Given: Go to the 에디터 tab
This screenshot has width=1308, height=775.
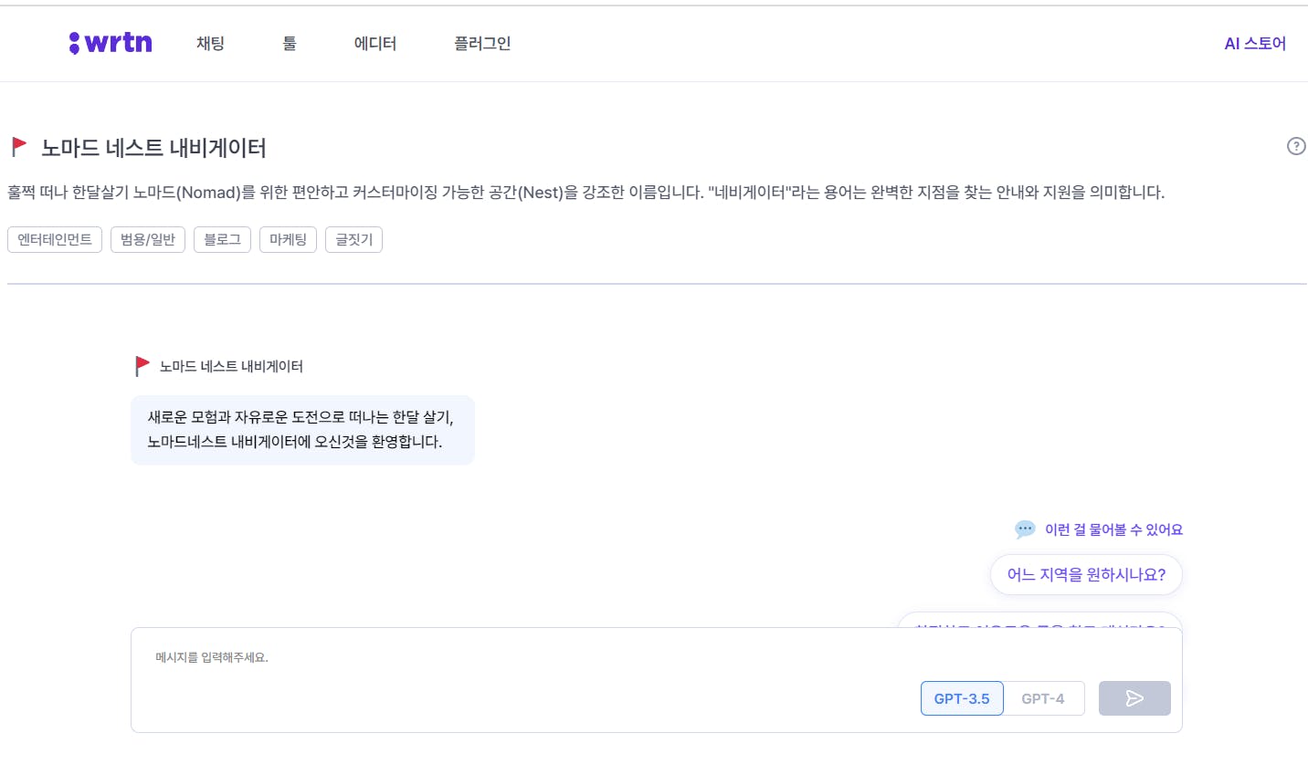Looking at the screenshot, I should coord(374,43).
